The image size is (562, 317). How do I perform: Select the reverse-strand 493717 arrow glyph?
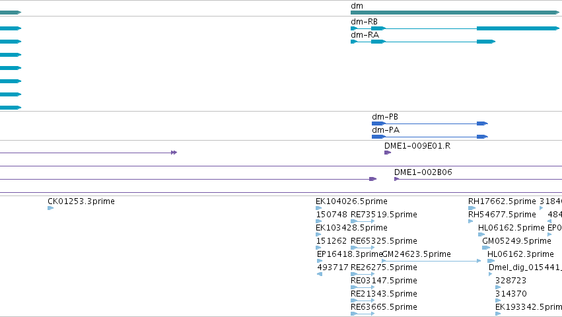coord(320,274)
